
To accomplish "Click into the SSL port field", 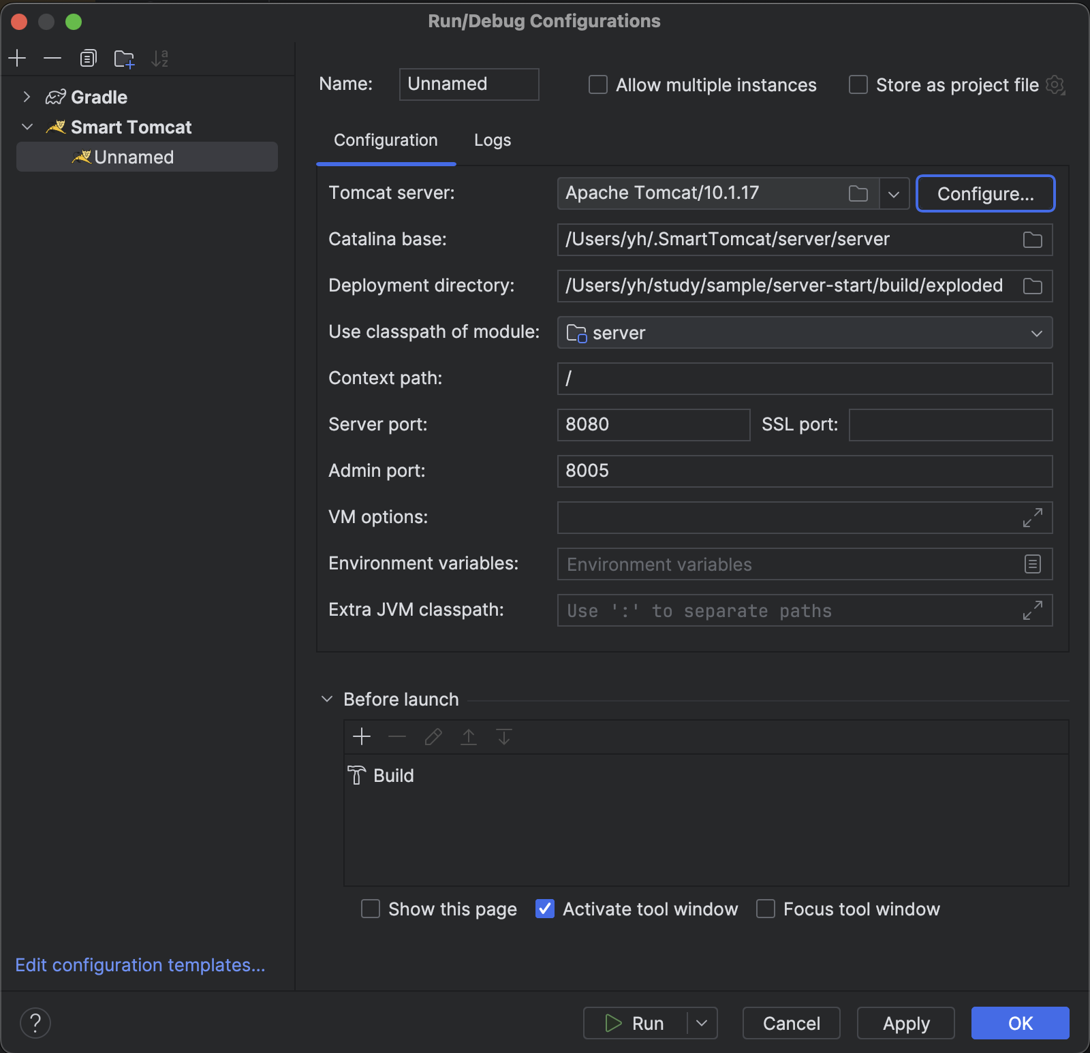I will pyautogui.click(x=951, y=425).
